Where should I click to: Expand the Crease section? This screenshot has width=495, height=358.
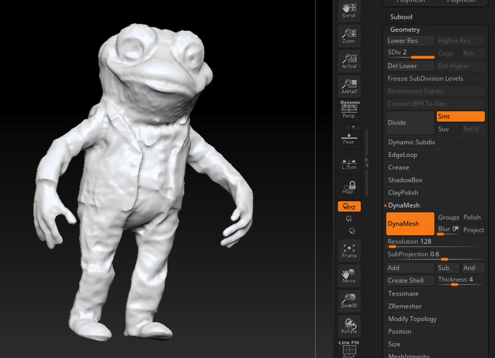click(398, 168)
